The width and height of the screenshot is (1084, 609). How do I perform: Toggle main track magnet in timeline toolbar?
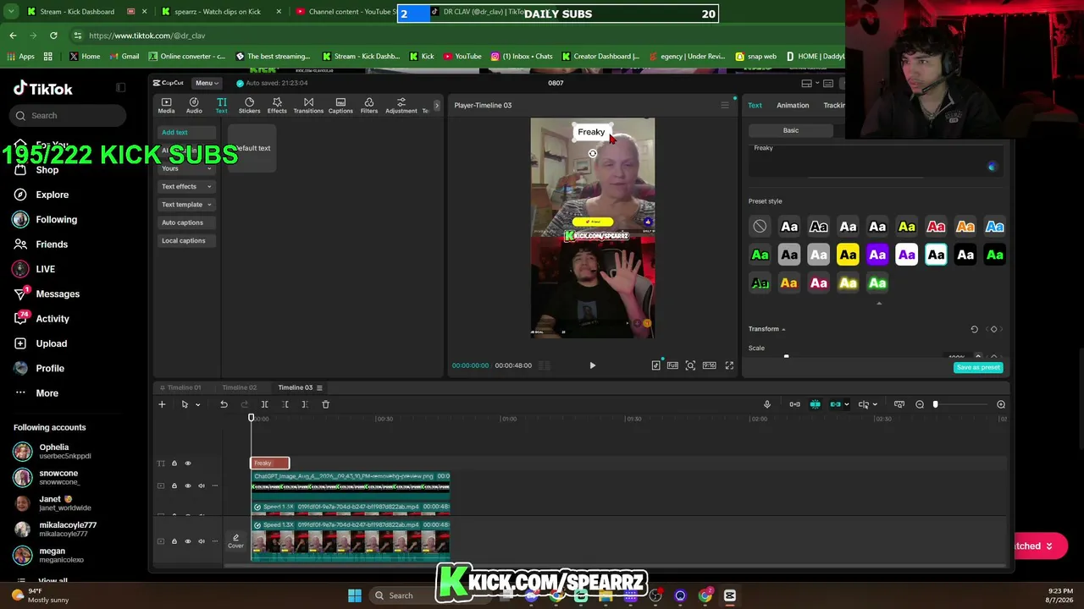click(x=794, y=404)
